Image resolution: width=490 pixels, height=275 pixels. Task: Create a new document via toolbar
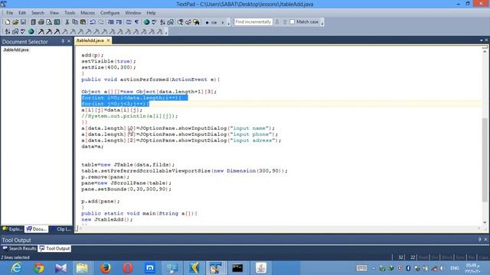pos(7,22)
